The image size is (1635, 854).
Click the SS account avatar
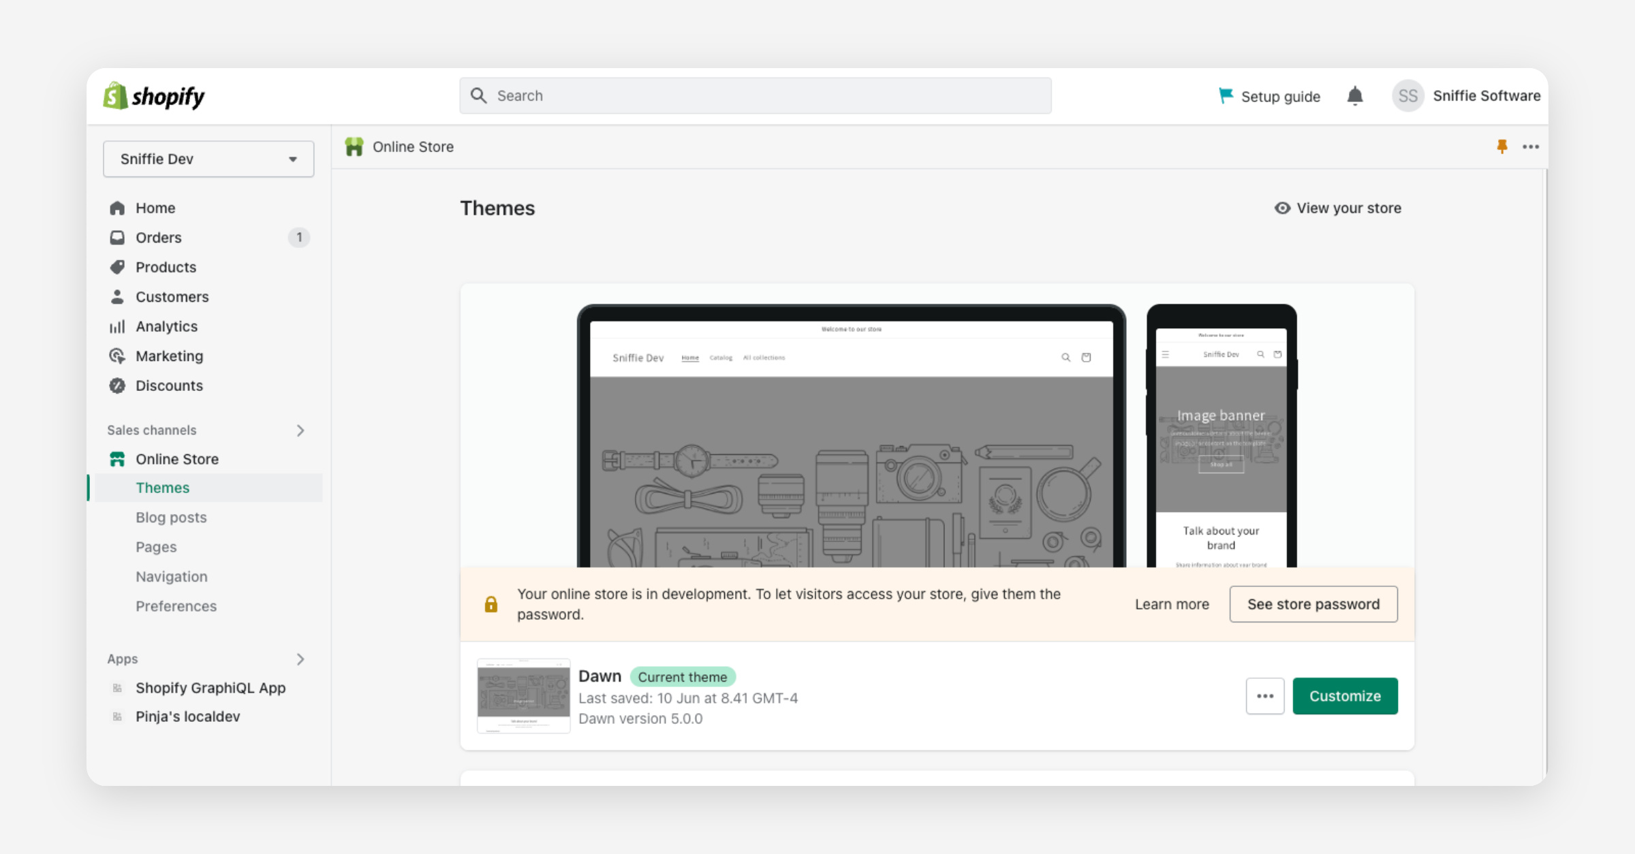tap(1407, 96)
